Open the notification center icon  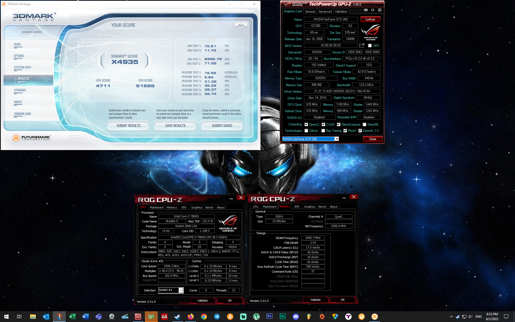506,317
